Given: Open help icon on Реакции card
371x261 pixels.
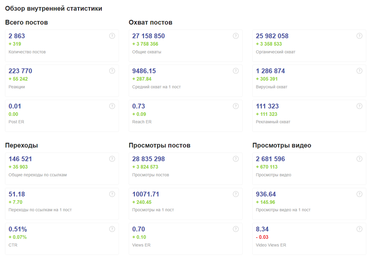Looking at the screenshot, I should click(x=112, y=71).
